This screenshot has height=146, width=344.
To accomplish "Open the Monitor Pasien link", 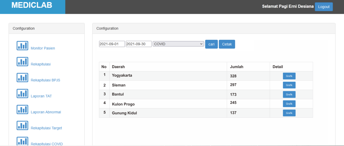I will (x=43, y=48).
